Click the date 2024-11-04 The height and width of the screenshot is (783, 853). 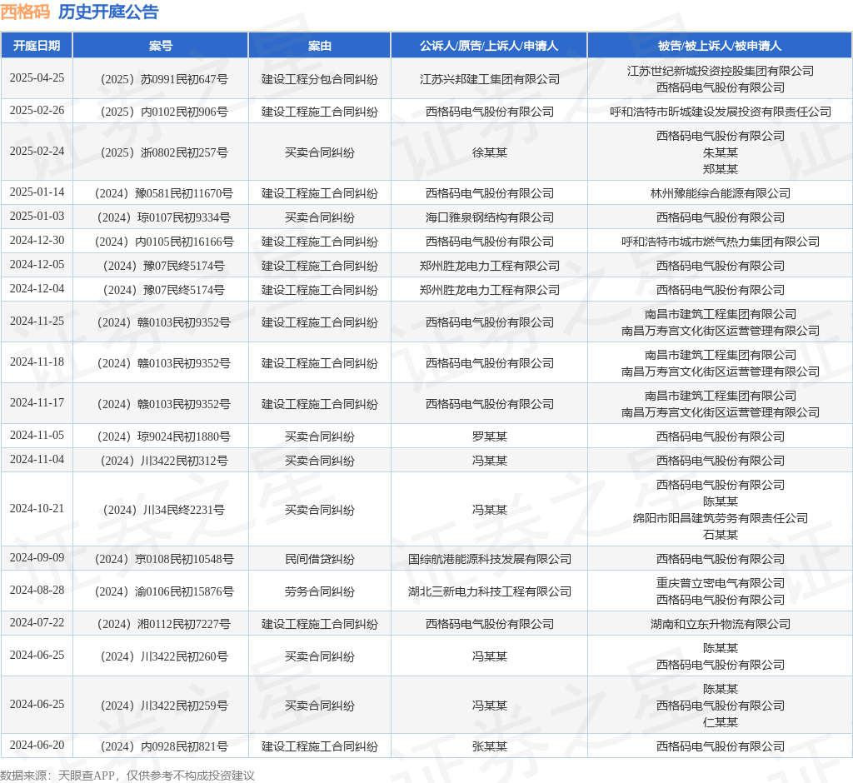point(37,459)
